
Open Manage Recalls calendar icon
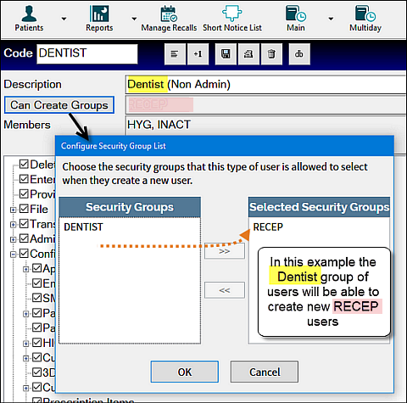(169, 14)
